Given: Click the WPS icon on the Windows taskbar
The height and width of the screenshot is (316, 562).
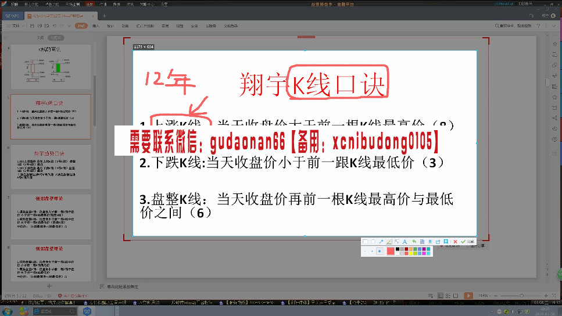Looking at the screenshot, I should pyautogui.click(x=87, y=311).
